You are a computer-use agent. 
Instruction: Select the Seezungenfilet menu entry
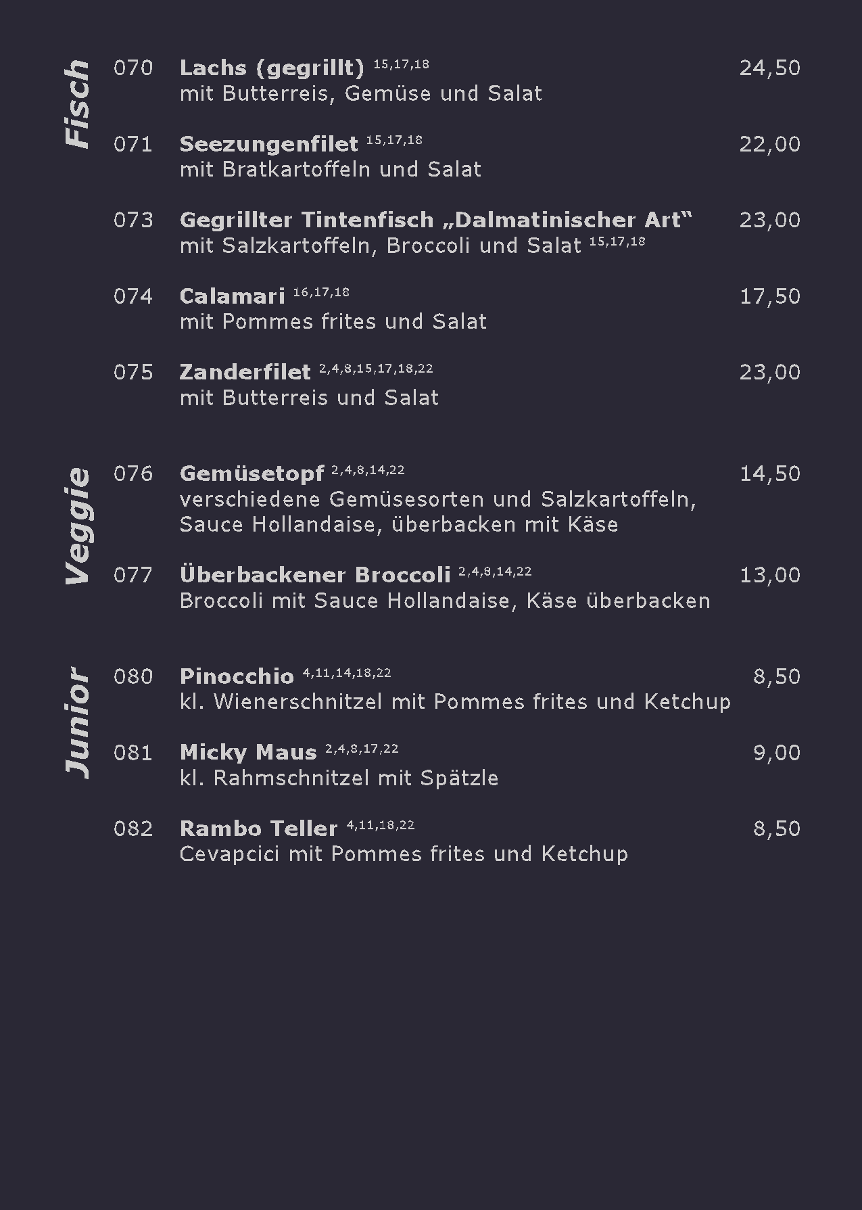tap(268, 144)
